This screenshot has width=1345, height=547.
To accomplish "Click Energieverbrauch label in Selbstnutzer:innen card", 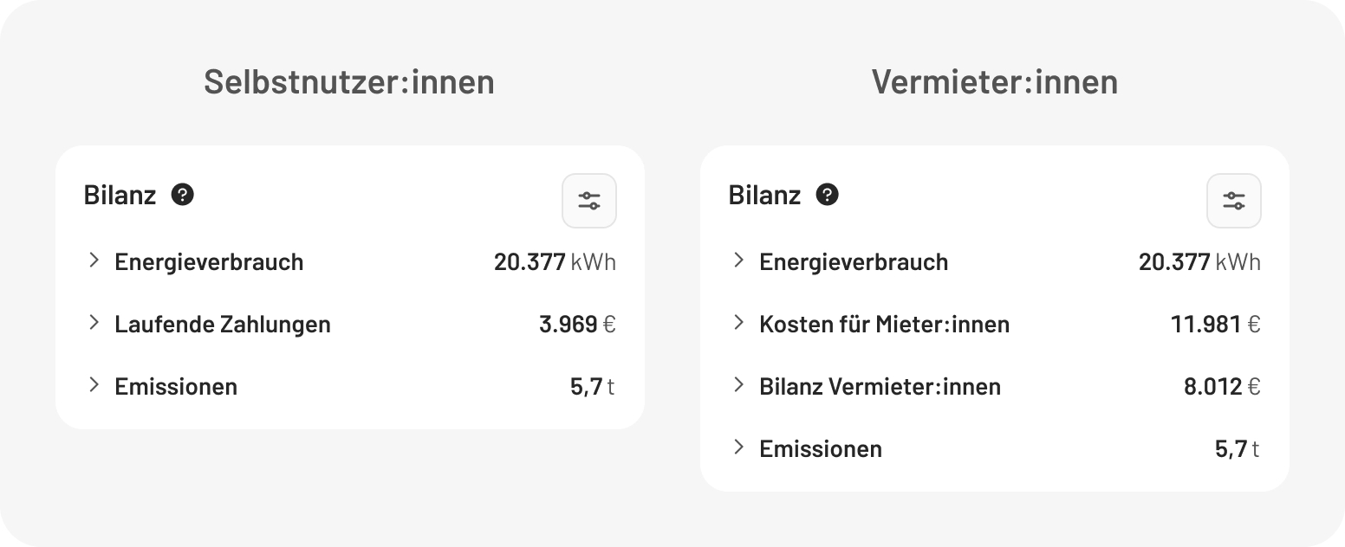I will coord(209,262).
